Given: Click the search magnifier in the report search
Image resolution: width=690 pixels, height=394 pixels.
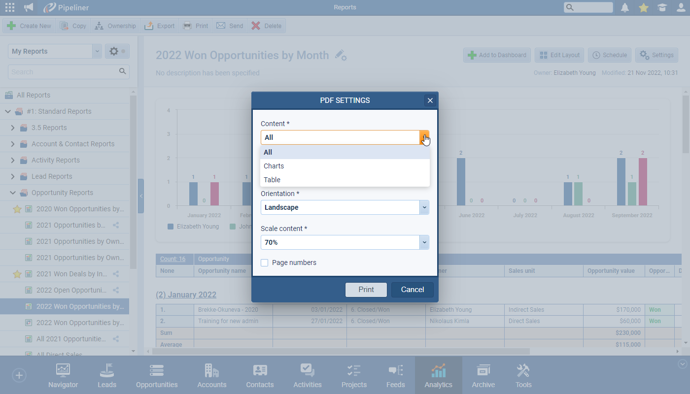Looking at the screenshot, I should coord(122,71).
